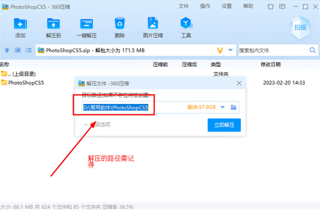Click the search magnifier icon
The width and height of the screenshot is (320, 210).
pyautogui.click(x=312, y=50)
